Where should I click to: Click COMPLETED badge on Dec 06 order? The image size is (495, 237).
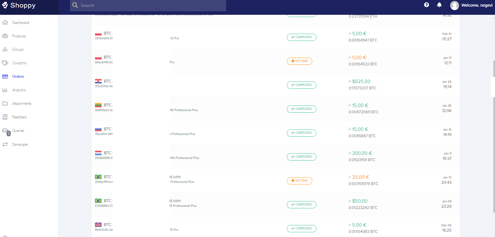[302, 229]
